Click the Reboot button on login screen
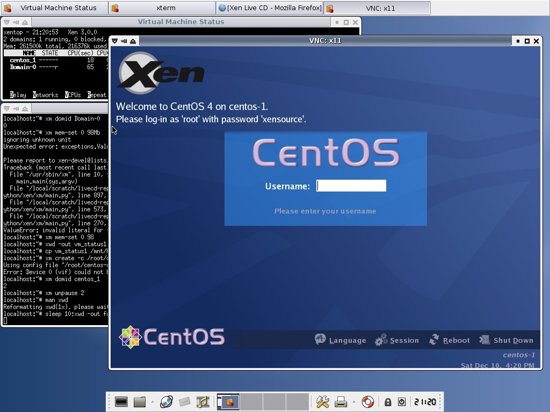This screenshot has height=412, width=550. (x=450, y=340)
